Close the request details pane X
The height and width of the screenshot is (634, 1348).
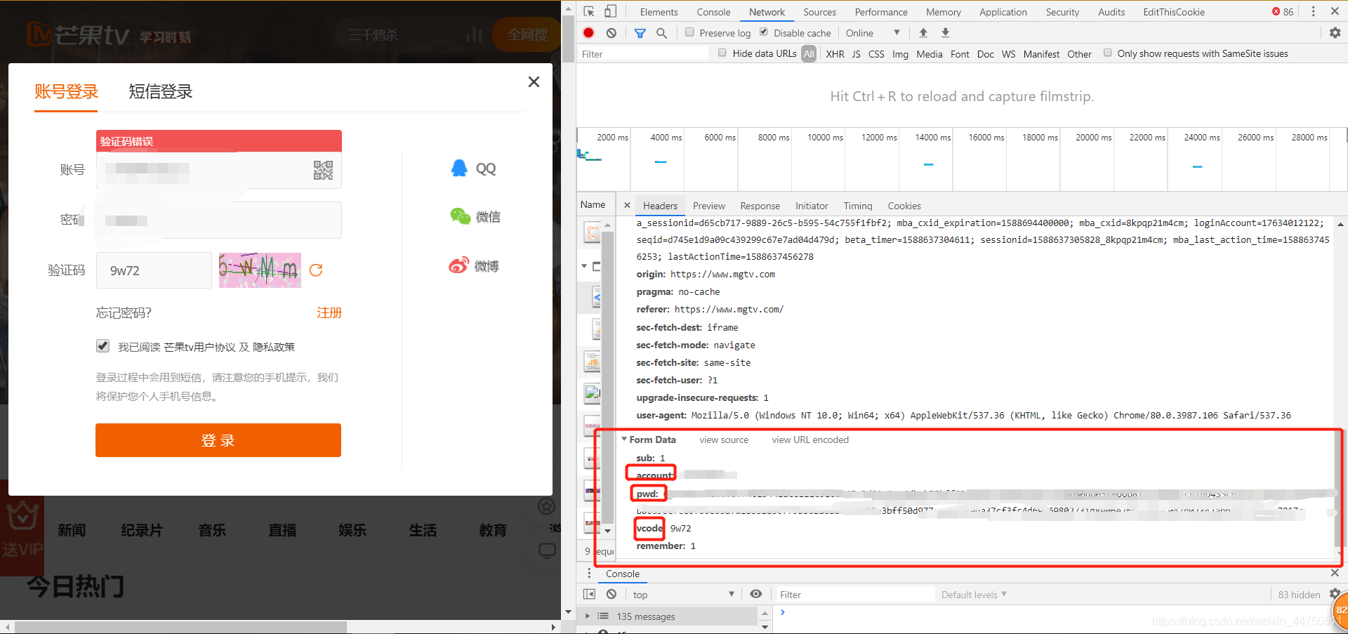point(627,206)
